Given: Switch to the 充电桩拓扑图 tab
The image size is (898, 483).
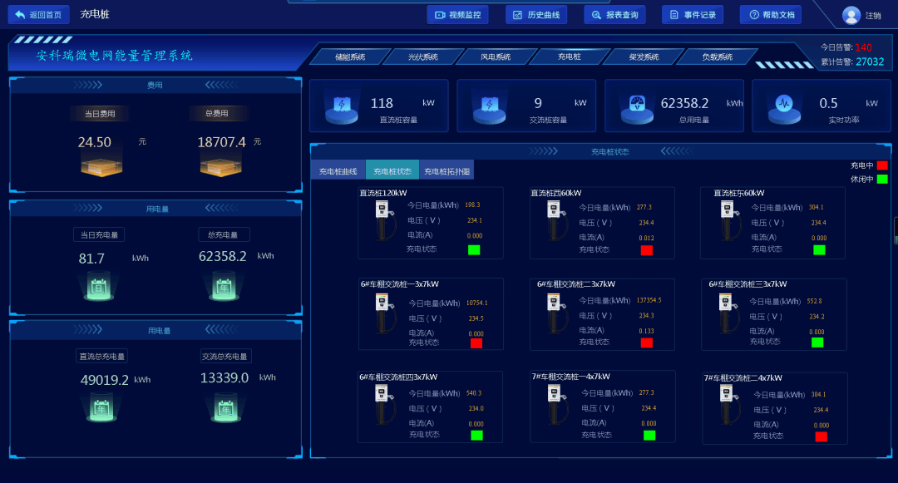Looking at the screenshot, I should click(x=447, y=171).
